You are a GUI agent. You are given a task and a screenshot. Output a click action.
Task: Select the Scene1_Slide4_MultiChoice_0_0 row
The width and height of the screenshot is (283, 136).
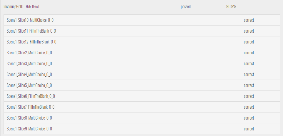pos(142,74)
